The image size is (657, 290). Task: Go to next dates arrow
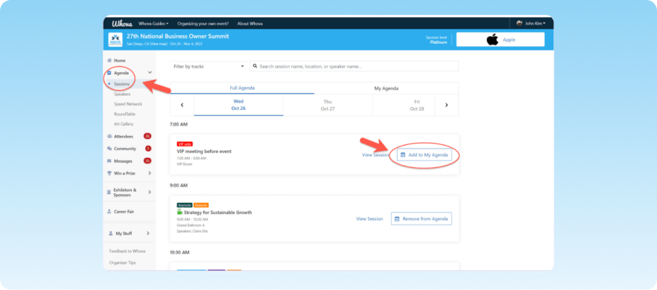447,105
